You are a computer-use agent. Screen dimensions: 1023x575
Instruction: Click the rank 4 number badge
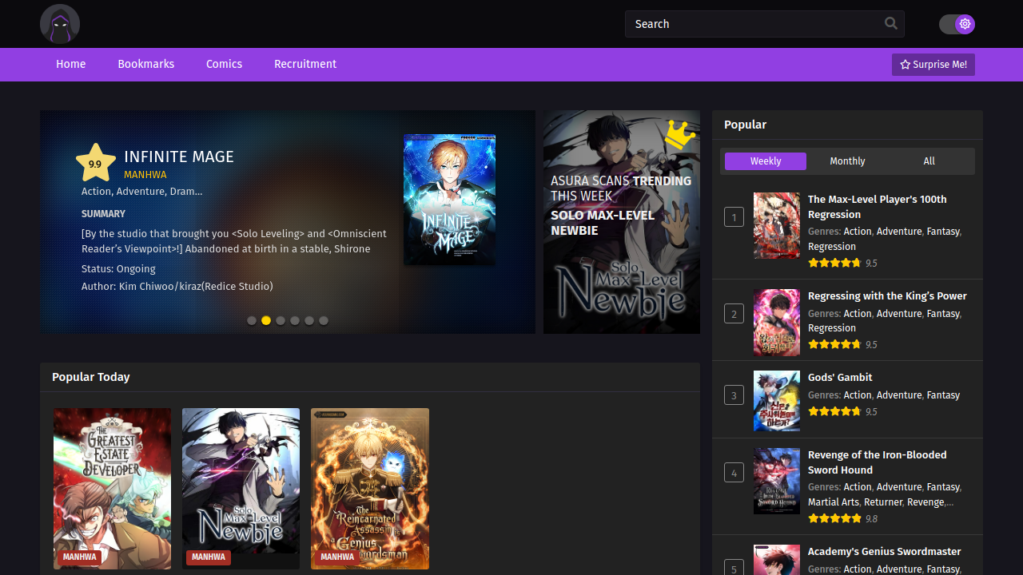(x=734, y=473)
